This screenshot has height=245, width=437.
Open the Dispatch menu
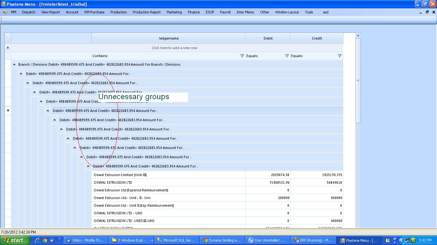(x=29, y=12)
